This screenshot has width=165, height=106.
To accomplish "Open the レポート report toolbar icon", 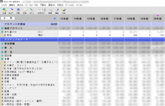I will point(32,11).
